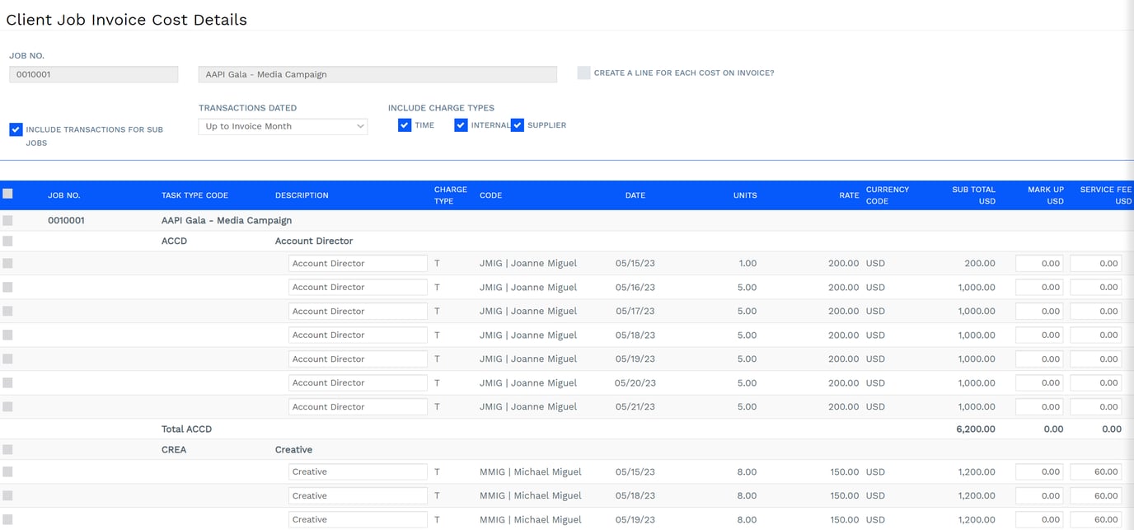Image resolution: width=1134 pixels, height=530 pixels.
Task: Edit description field of Creative 05/15/23 row
Action: [x=358, y=471]
